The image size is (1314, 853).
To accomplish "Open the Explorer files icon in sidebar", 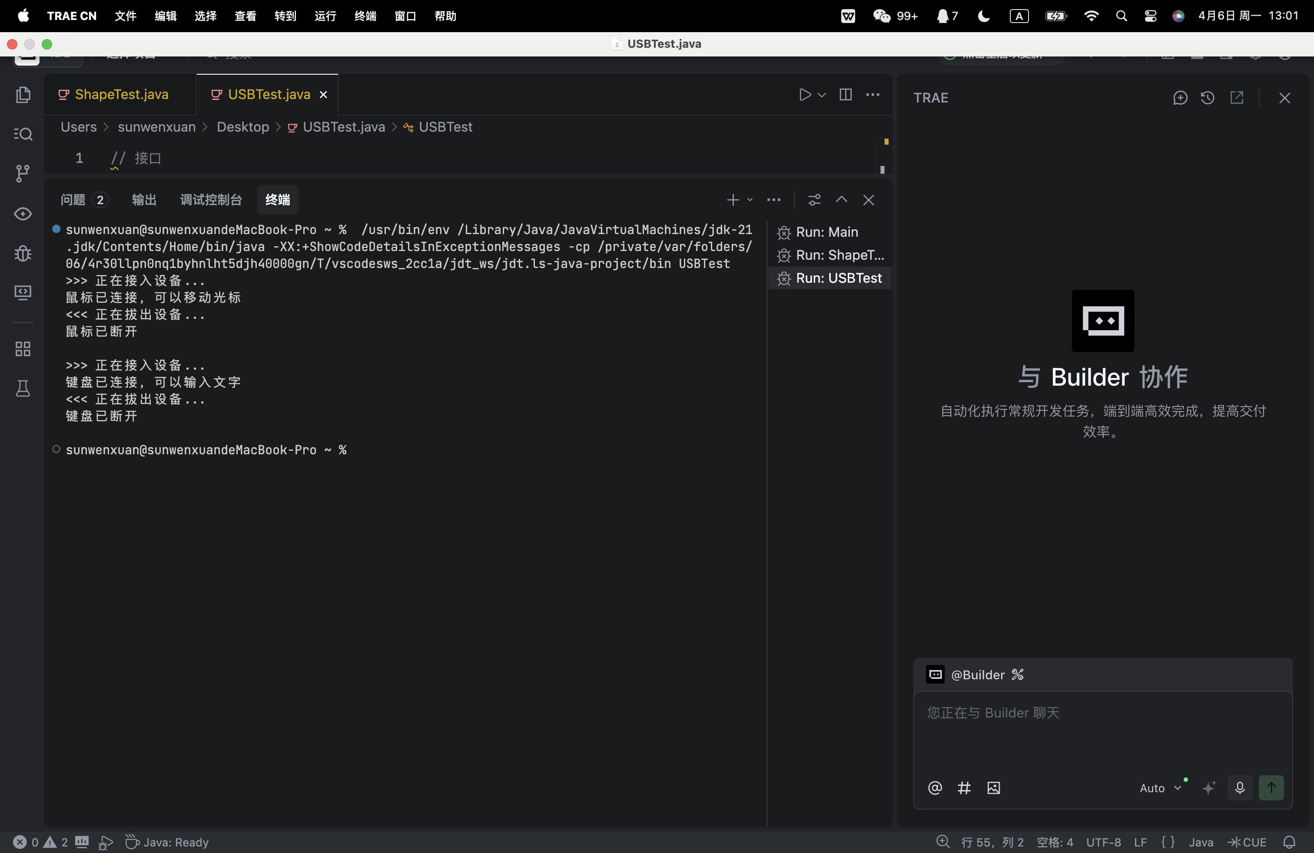I will (x=23, y=95).
